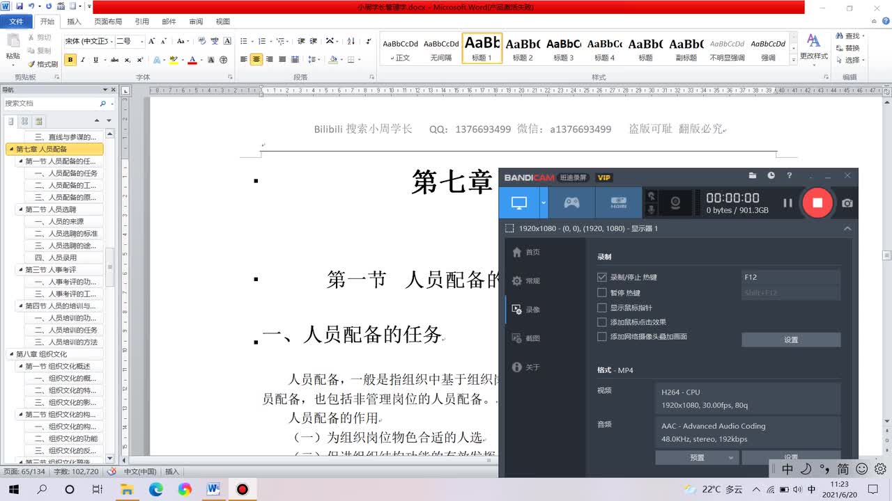Screen dimensions: 892x501
Task: Align paragraph text to the left
Action: [x=244, y=60]
